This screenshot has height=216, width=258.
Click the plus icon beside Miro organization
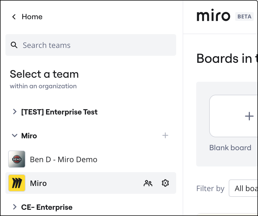click(x=165, y=135)
